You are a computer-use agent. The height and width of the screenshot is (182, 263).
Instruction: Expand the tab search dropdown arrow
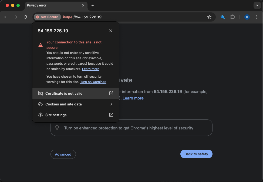pos(257,5)
